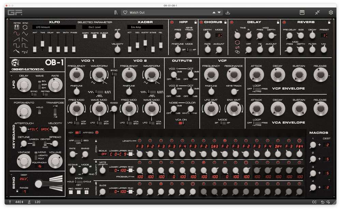
Task: Click the MIDI icon in the sequencer section
Action: pyautogui.click(x=86, y=192)
